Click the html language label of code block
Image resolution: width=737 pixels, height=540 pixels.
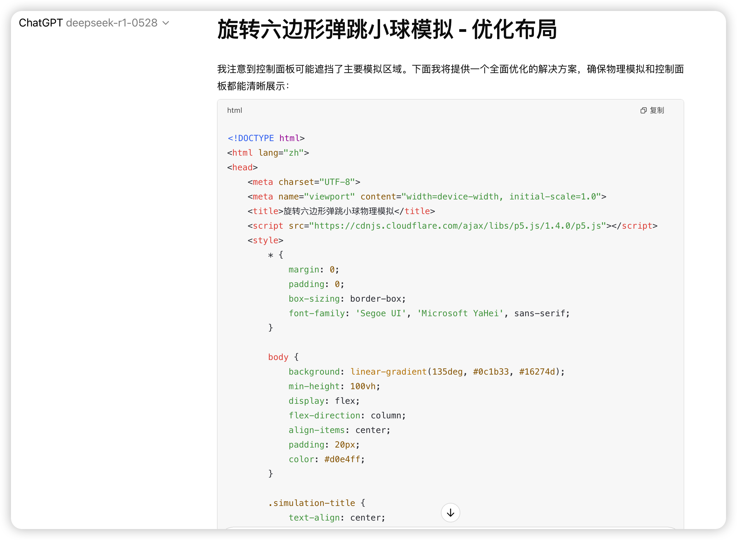(234, 110)
